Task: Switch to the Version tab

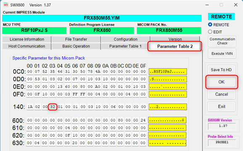Action: pyautogui.click(x=175, y=39)
